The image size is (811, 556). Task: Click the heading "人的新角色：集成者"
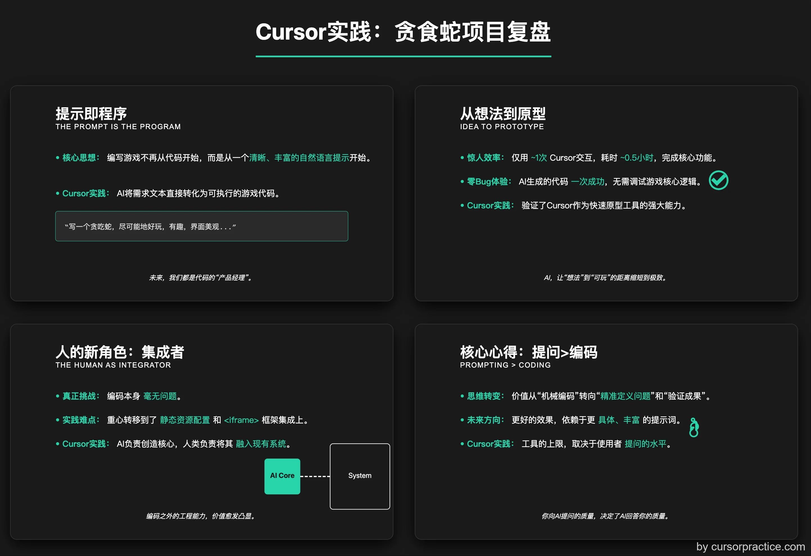click(x=120, y=352)
